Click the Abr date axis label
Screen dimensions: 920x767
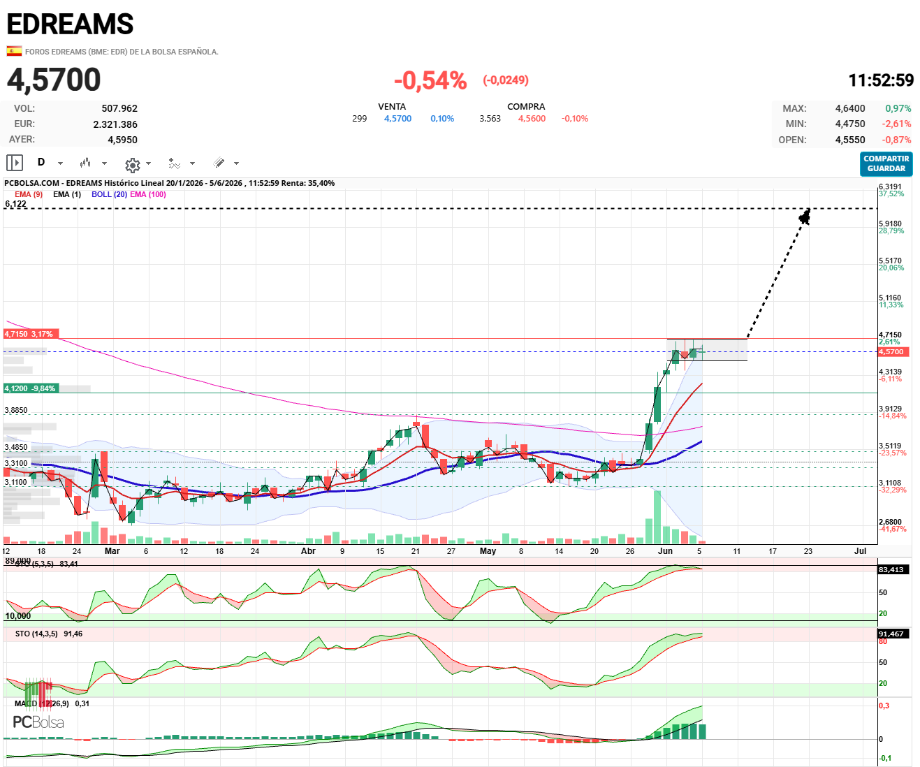[308, 551]
